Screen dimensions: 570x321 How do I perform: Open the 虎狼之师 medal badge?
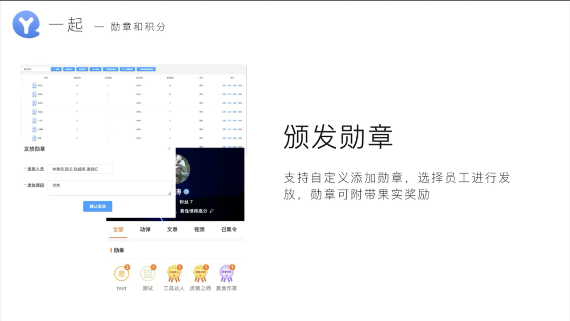tap(201, 273)
